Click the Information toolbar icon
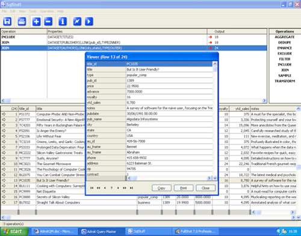 pos(63,22)
